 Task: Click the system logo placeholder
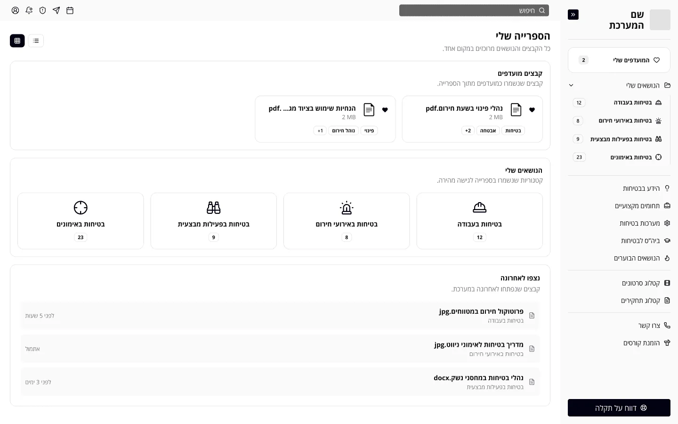660,20
